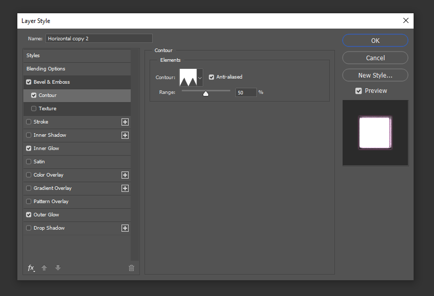Enable the Color Overlay checkbox
The height and width of the screenshot is (296, 434).
click(x=29, y=175)
